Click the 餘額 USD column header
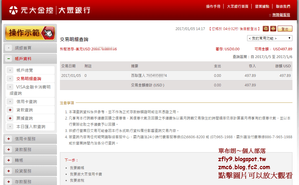Screen dimensions: 299x185 click(x=283, y=66)
